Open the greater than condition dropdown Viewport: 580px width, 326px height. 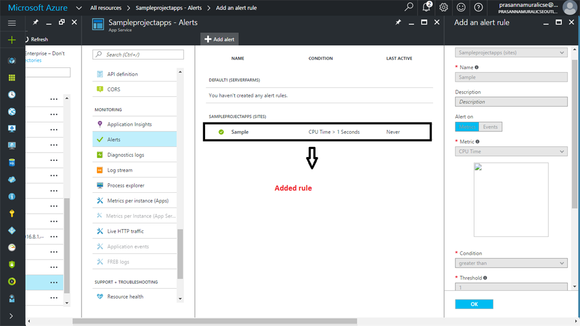511,263
